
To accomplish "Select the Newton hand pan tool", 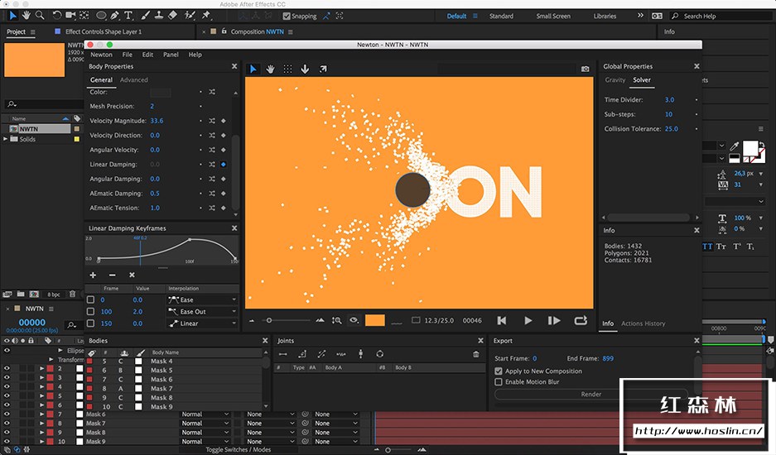I will [x=270, y=69].
